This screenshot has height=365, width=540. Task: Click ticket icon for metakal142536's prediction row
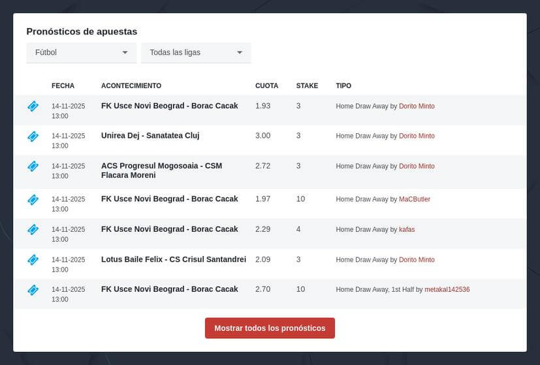pyautogui.click(x=33, y=290)
